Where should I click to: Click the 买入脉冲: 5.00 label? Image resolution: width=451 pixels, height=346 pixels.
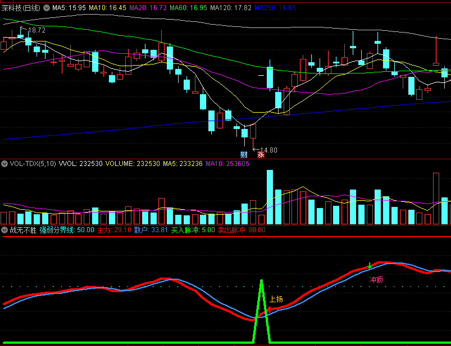click(193, 230)
